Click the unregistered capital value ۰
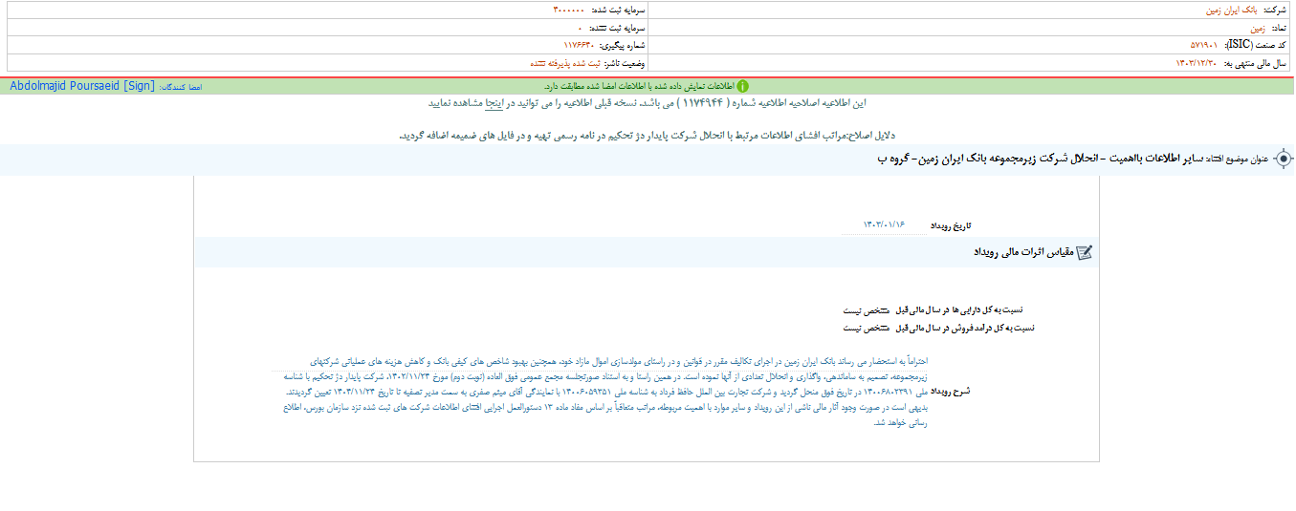 coord(580,28)
